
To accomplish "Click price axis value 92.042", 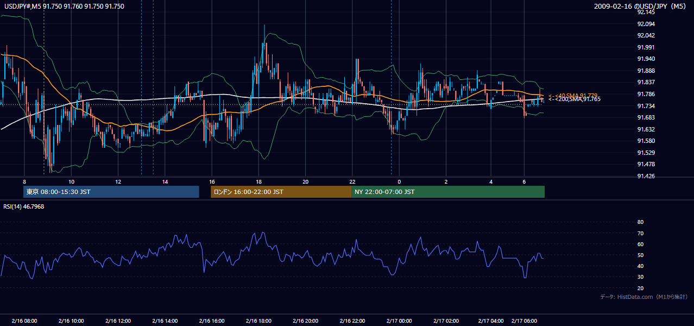I will pos(646,35).
